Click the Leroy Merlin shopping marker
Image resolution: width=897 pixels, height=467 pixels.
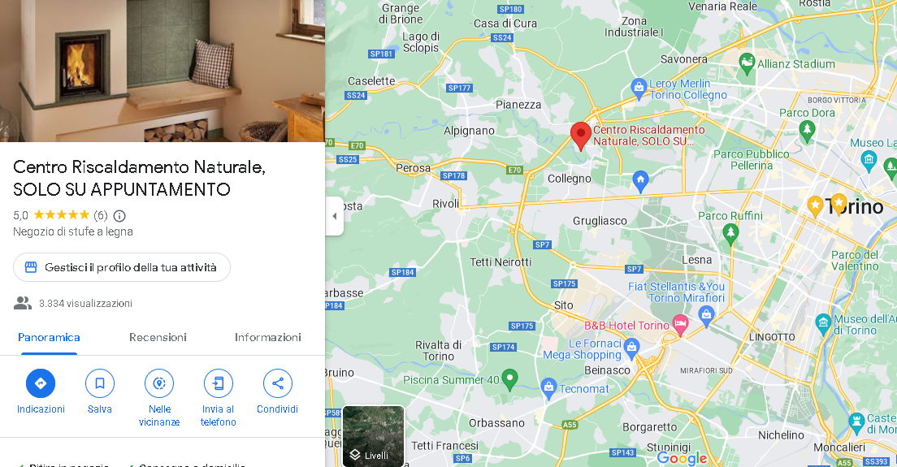point(639,88)
